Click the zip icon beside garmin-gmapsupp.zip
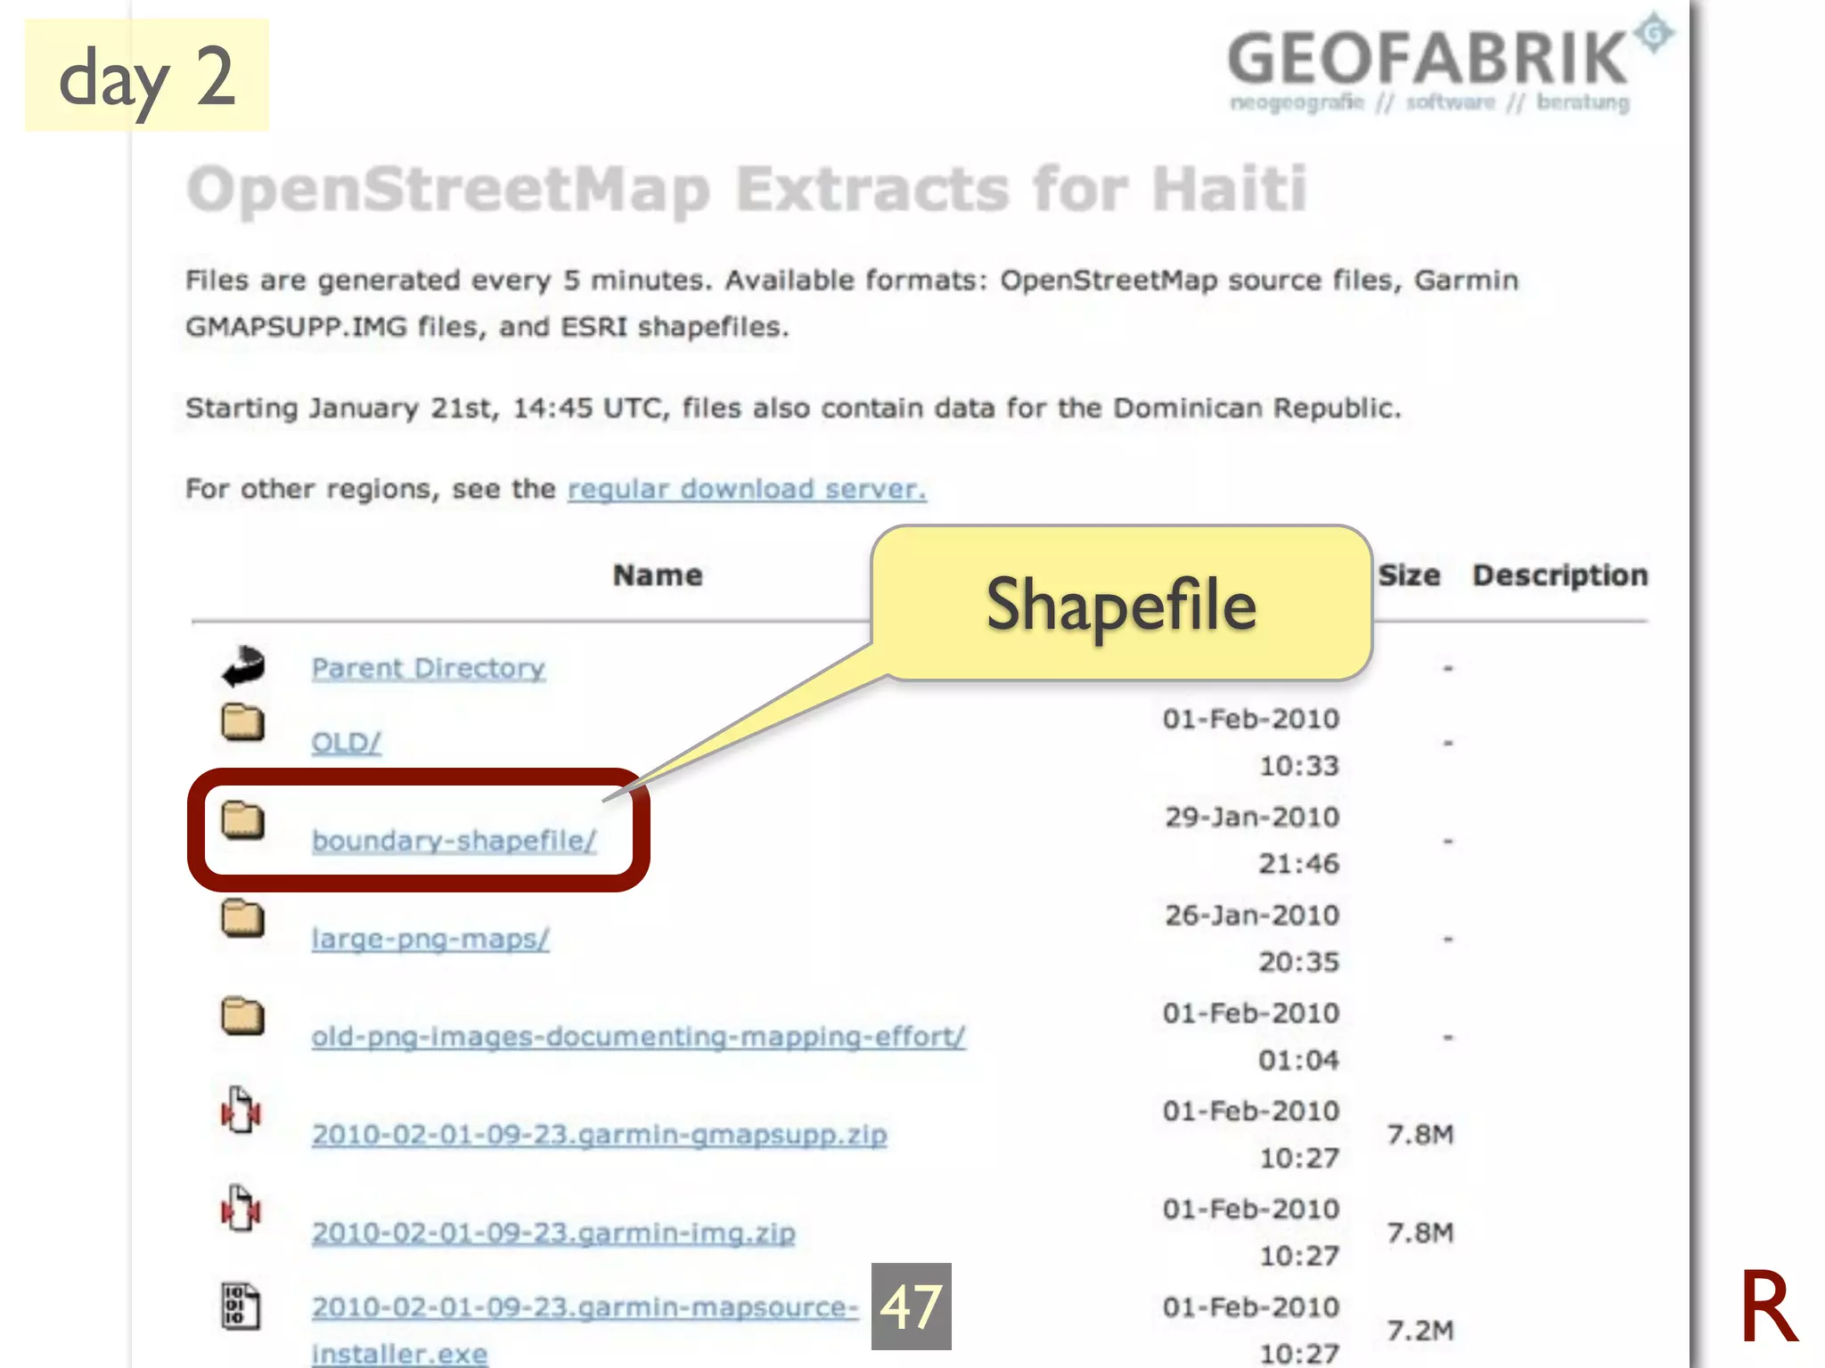Viewport: 1825px width, 1368px height. pyautogui.click(x=241, y=1110)
